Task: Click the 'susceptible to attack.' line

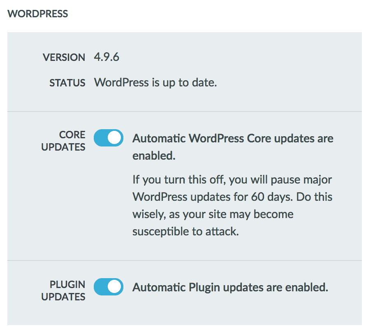Action: pos(186,231)
